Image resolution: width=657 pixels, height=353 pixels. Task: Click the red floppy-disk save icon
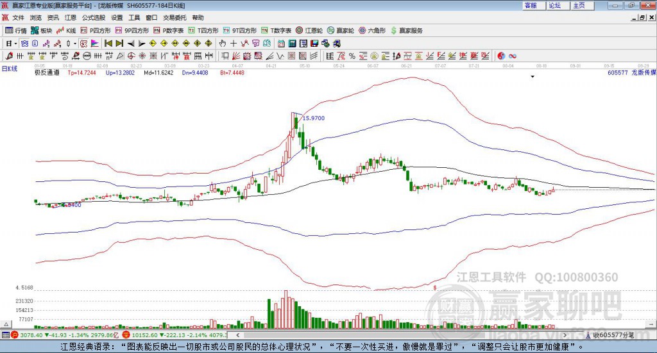314,44
